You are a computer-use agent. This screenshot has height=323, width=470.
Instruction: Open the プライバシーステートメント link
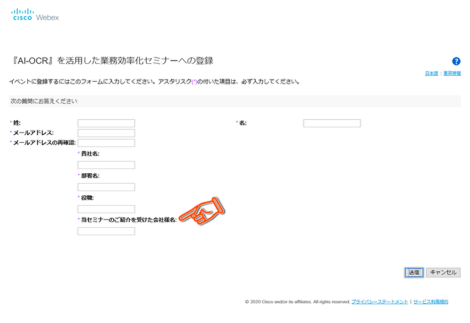click(x=380, y=302)
